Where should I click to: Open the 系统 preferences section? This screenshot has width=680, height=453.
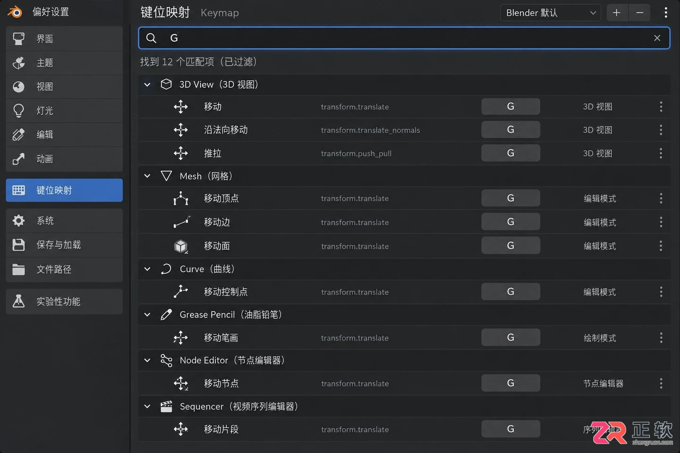click(x=64, y=220)
